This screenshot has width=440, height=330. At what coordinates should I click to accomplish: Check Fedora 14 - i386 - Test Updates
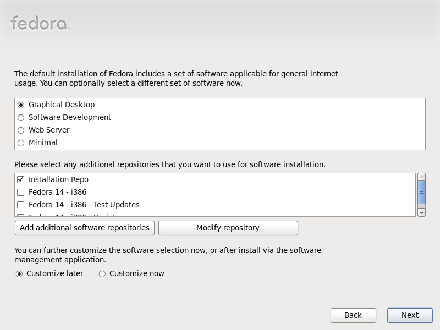click(20, 205)
